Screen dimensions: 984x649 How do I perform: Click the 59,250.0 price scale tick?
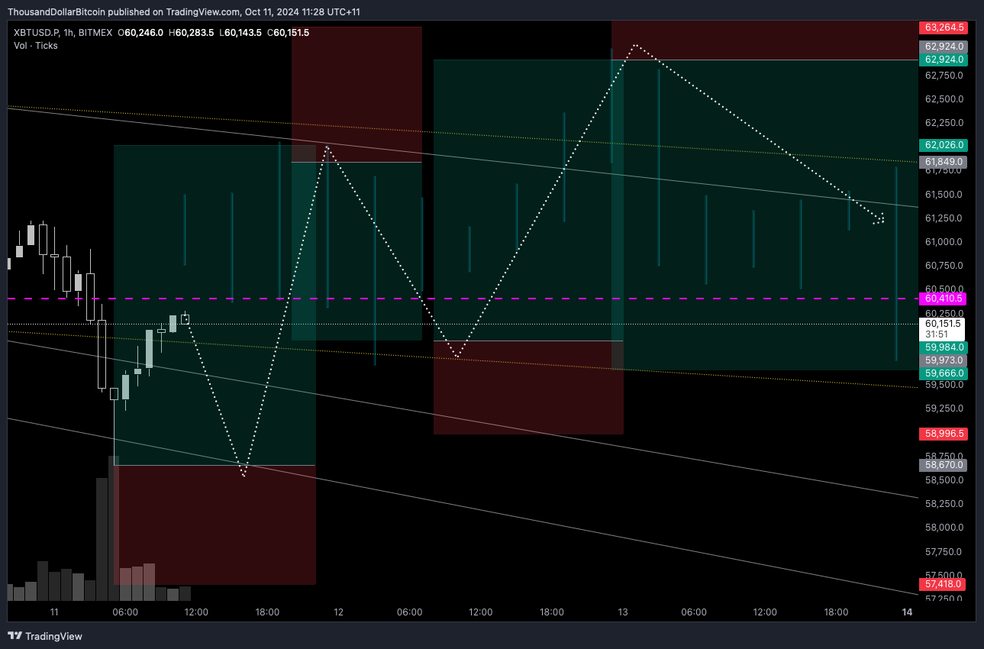(944, 408)
